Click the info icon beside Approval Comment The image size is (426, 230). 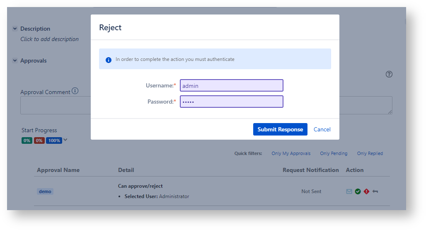pos(75,91)
